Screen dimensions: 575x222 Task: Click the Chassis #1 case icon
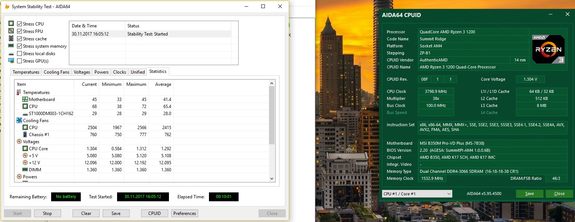[25, 134]
